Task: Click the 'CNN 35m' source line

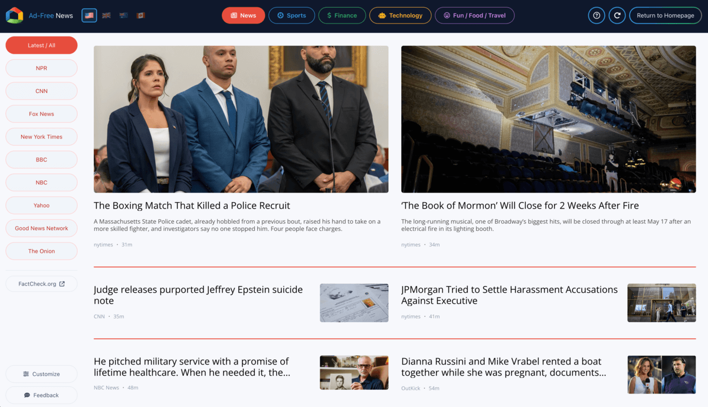Action: pyautogui.click(x=109, y=316)
